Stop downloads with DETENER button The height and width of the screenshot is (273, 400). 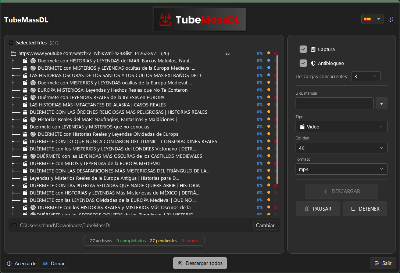tap(365, 209)
